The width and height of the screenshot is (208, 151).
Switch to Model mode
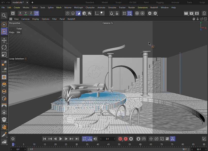point(84,13)
